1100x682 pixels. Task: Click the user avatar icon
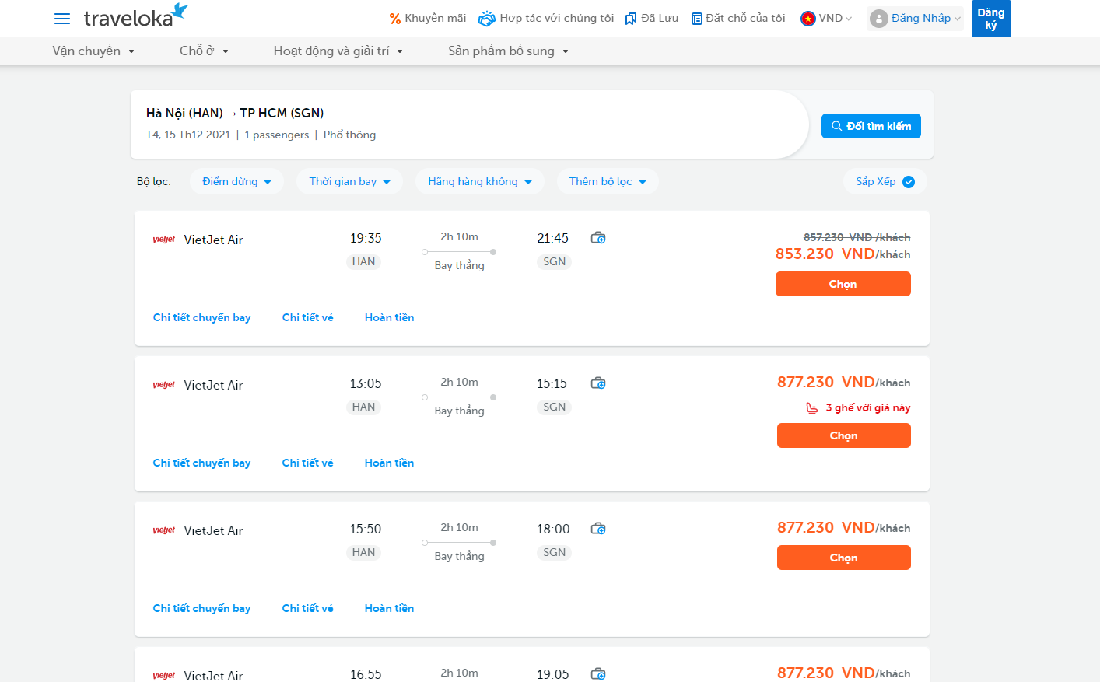pyautogui.click(x=879, y=19)
